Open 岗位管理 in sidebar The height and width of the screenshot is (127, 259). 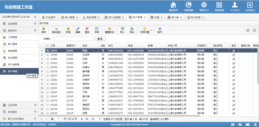19,58
